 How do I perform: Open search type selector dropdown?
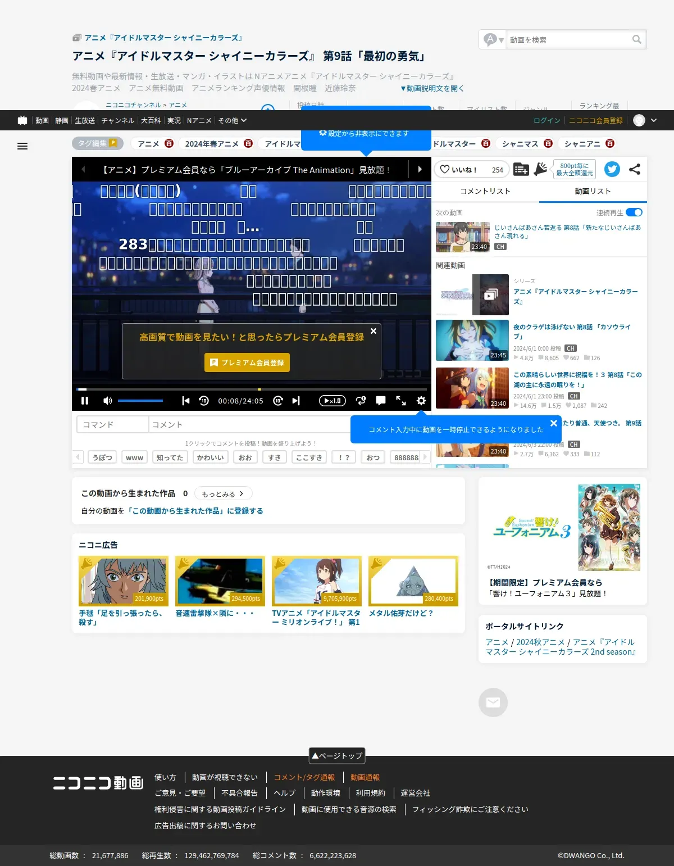click(x=494, y=39)
